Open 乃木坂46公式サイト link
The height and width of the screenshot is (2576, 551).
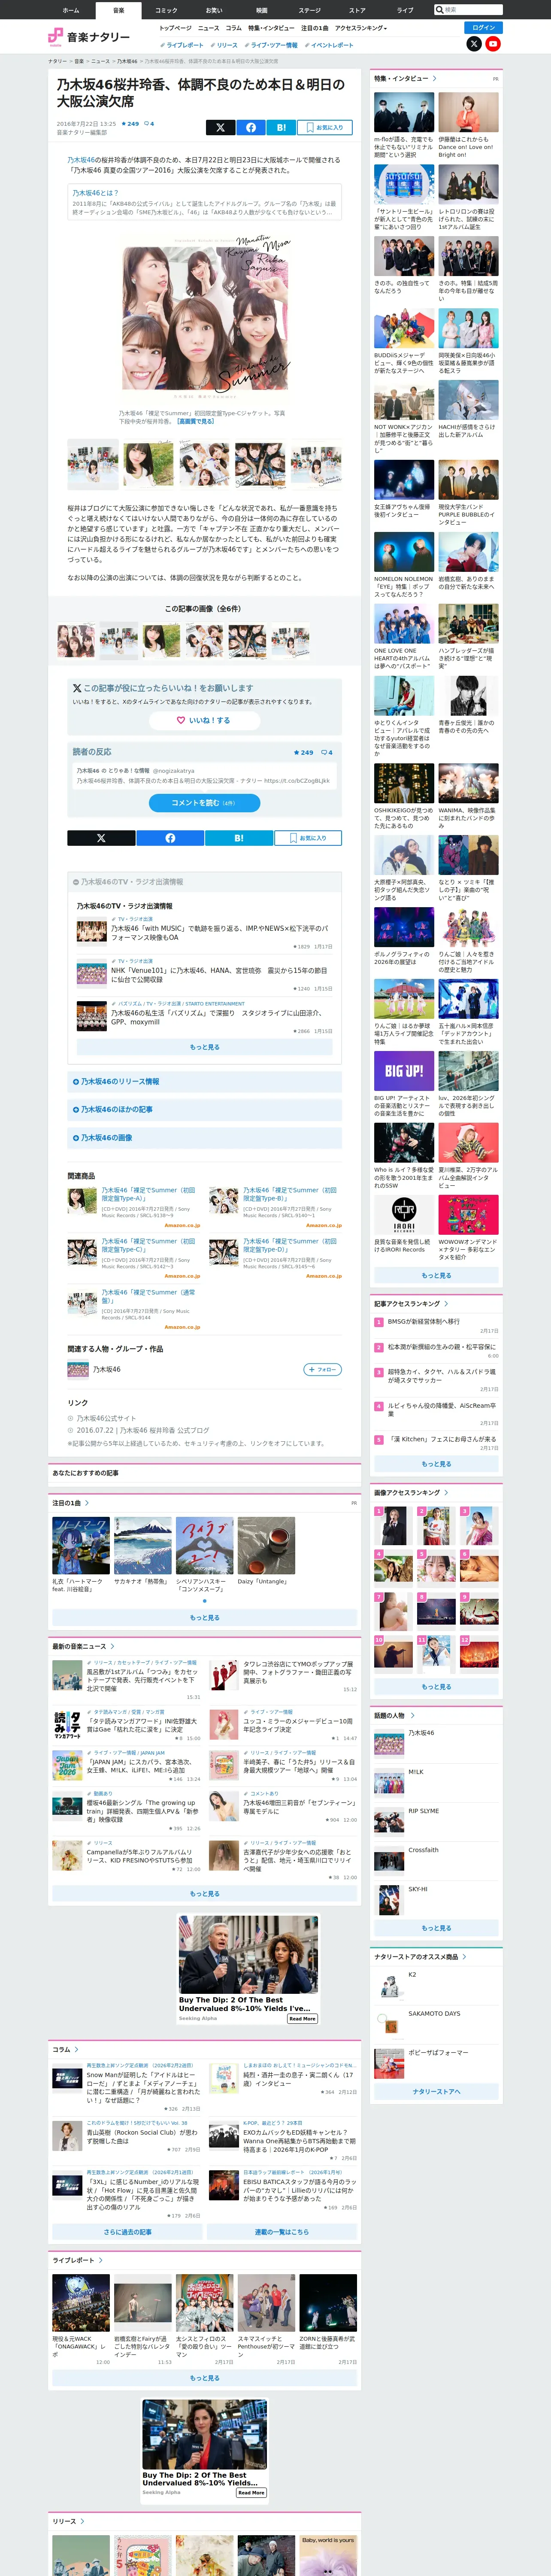(x=106, y=1418)
